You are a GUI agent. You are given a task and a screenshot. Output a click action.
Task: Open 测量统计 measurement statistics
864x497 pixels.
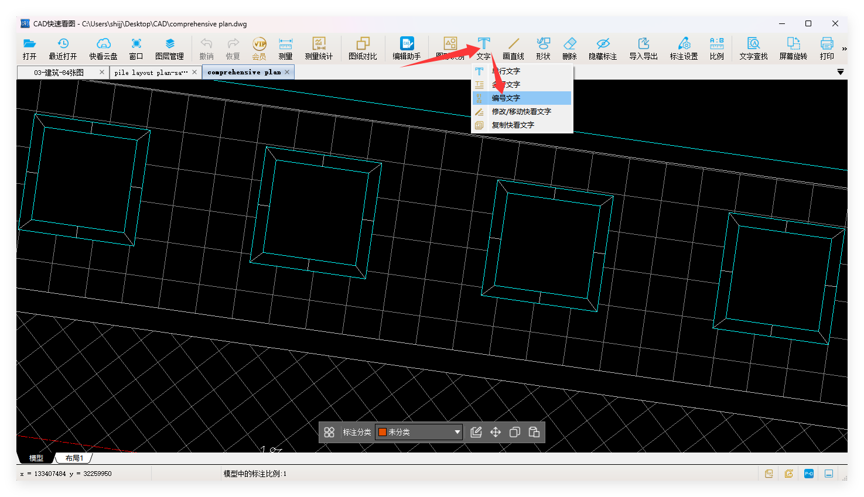tap(319, 49)
